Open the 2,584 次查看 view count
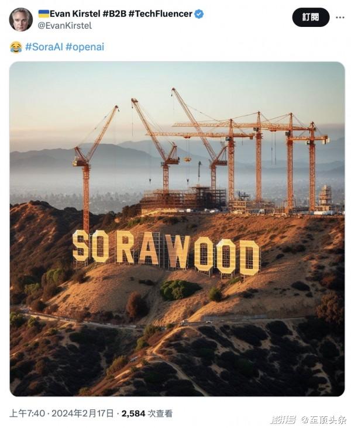 (147, 413)
